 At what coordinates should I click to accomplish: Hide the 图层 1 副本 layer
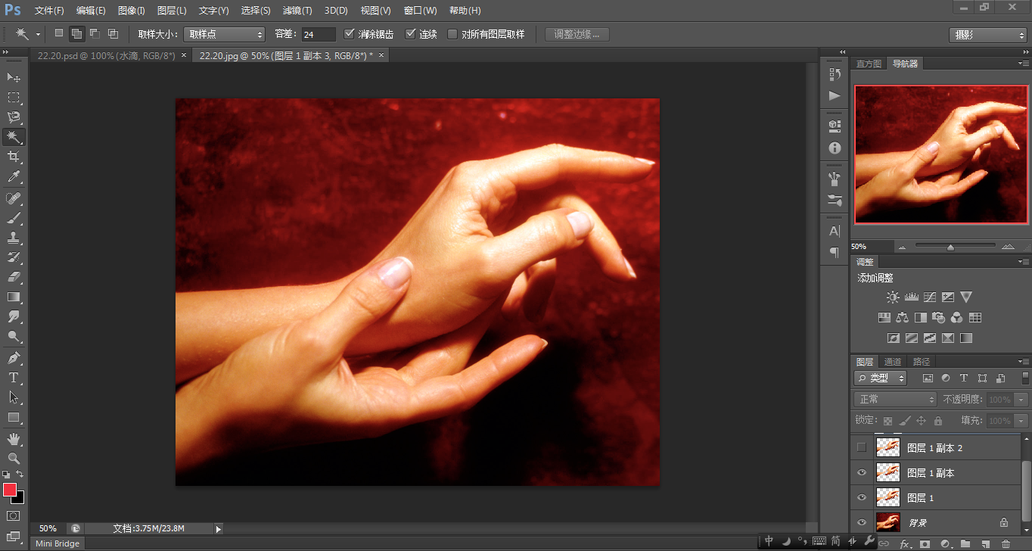click(x=861, y=472)
